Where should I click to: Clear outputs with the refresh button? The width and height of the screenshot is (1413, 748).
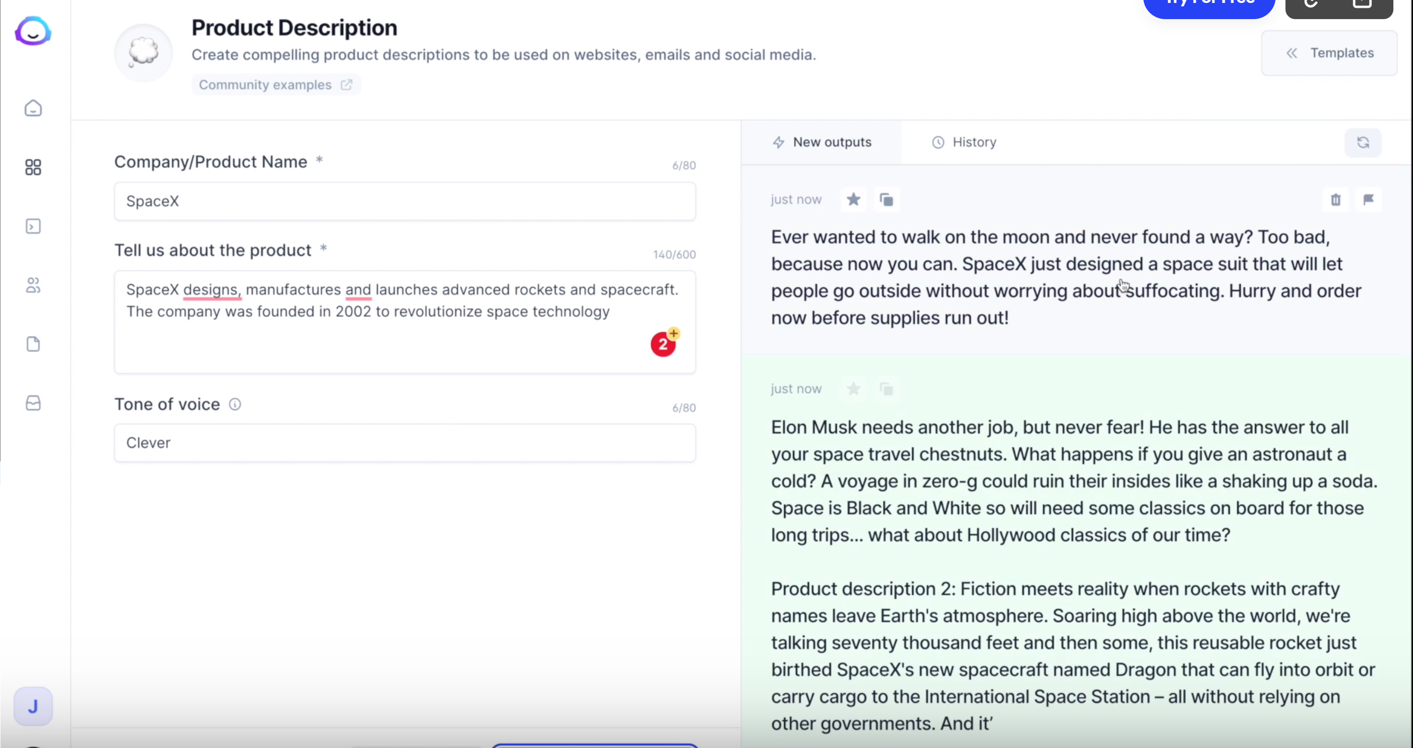1363,143
